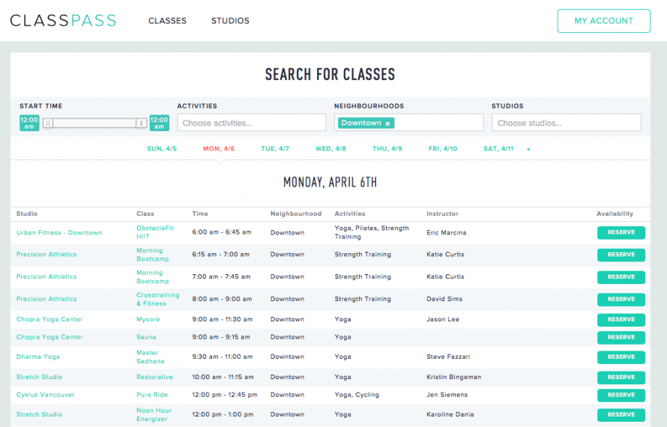The image size is (667, 427).
Task: Open Chopra Yoga Center link for Mysore
Action: point(49,319)
